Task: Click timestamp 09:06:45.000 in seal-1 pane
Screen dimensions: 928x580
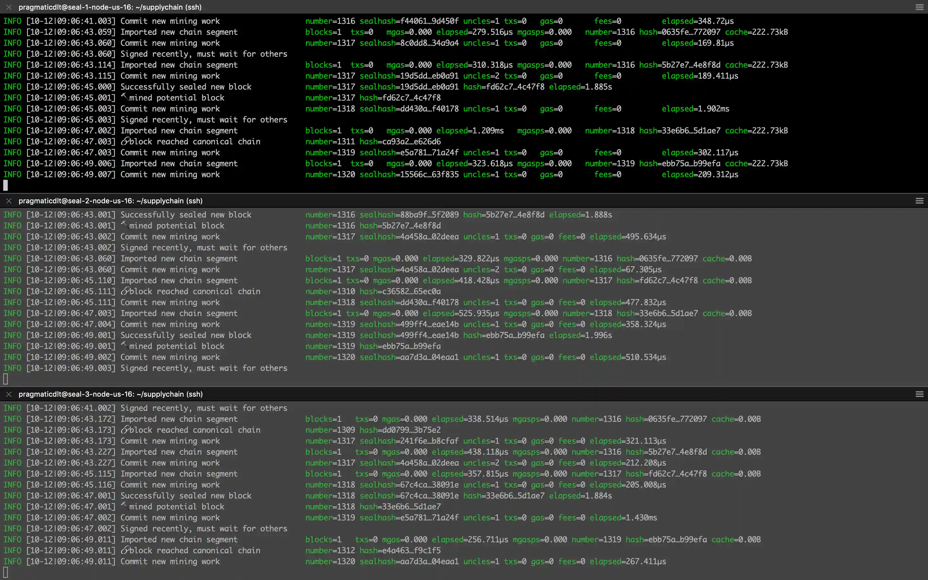Action: point(71,87)
